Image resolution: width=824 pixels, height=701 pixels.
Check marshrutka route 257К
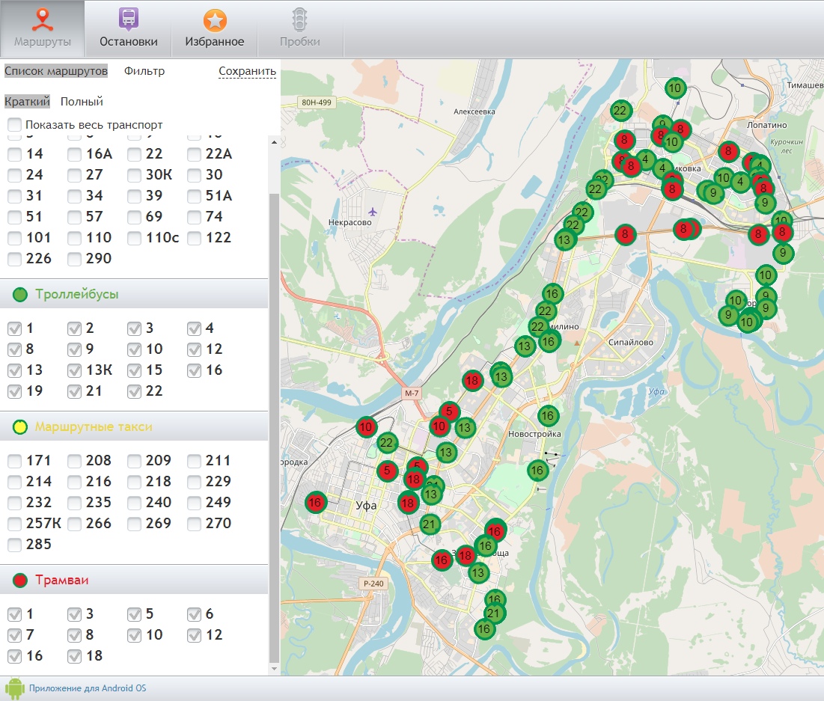pos(14,524)
